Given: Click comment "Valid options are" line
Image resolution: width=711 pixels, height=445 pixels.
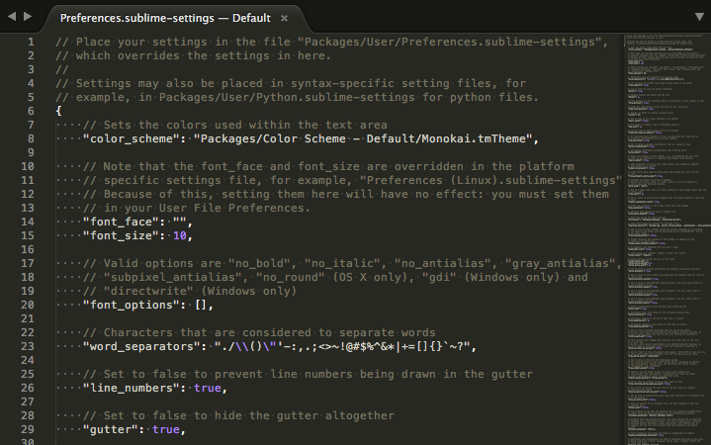Looking at the screenshot, I should coord(352,264).
